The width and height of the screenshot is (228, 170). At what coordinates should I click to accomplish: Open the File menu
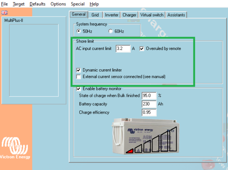4,4
